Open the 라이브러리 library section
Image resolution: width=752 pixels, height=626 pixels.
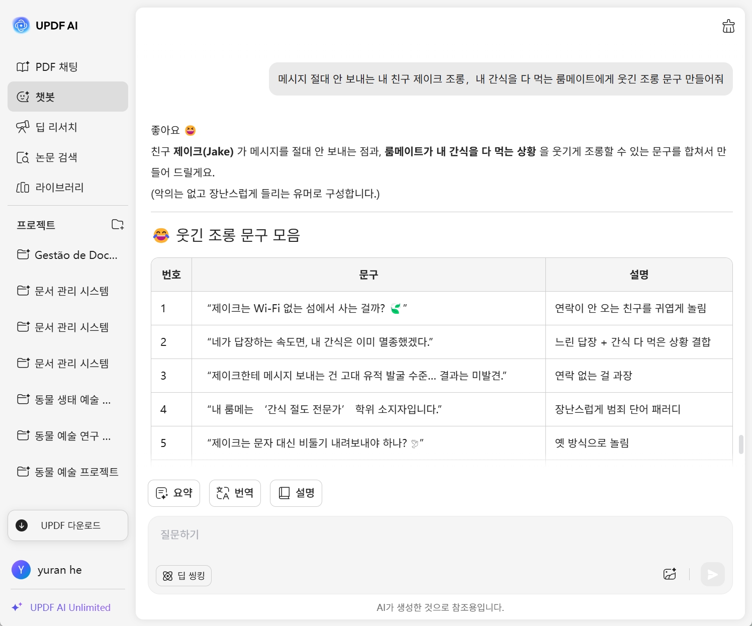pyautogui.click(x=59, y=188)
